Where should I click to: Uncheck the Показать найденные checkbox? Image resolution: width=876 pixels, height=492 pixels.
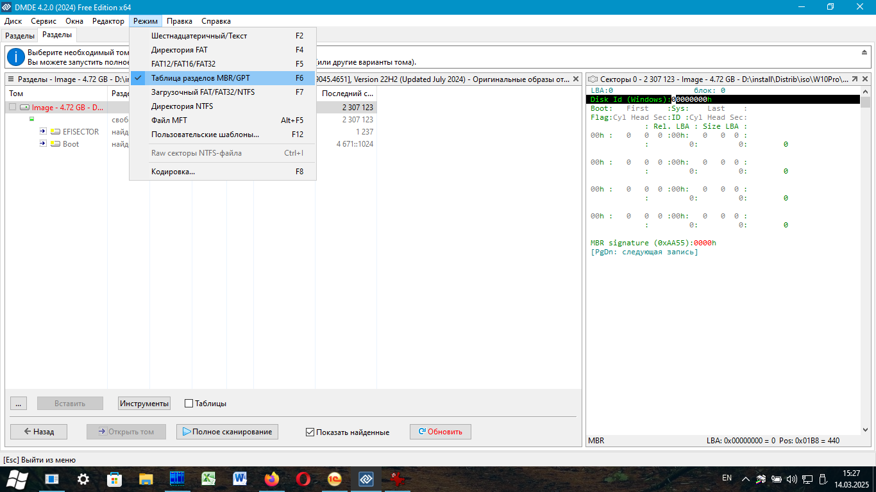click(x=310, y=432)
